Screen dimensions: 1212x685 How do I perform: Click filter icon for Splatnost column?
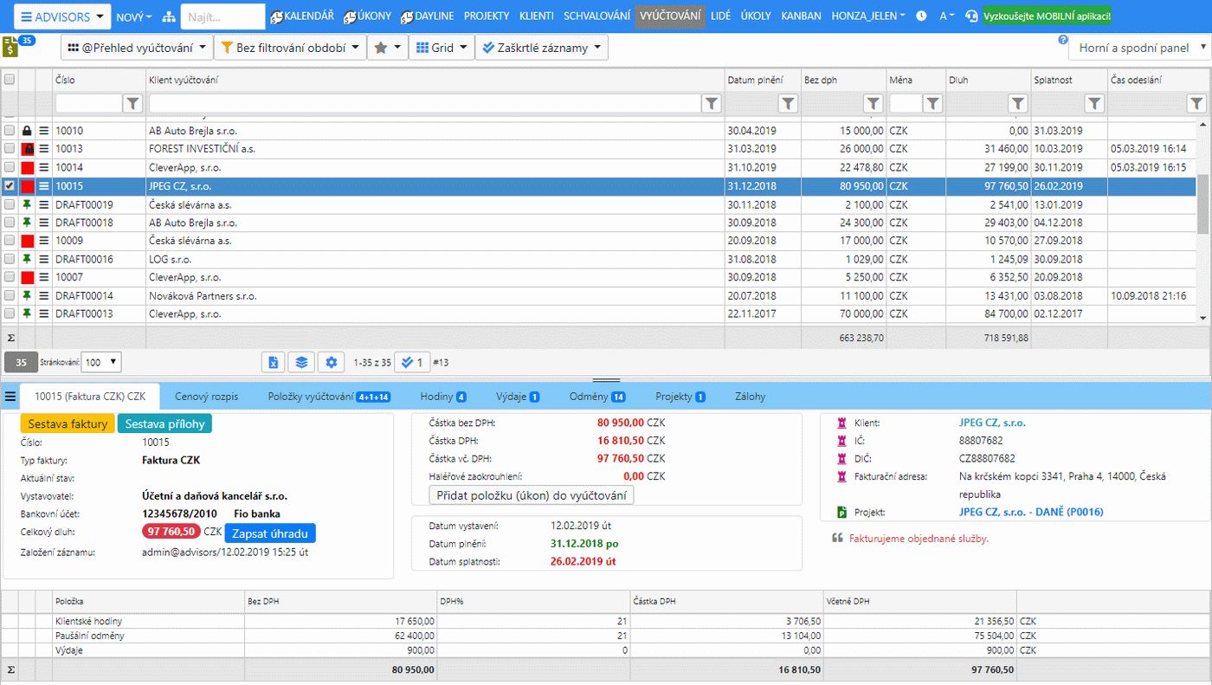[x=1094, y=104]
